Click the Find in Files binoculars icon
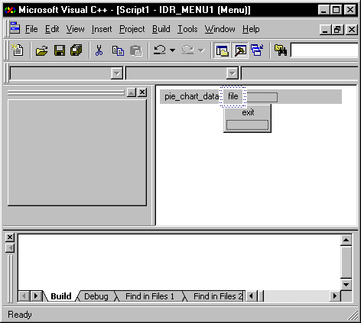This screenshot has height=323, width=361. (281, 50)
